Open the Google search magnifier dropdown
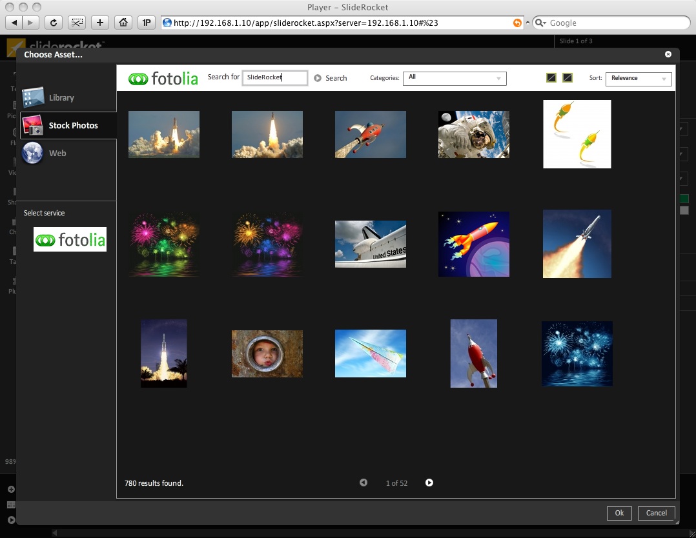 540,23
